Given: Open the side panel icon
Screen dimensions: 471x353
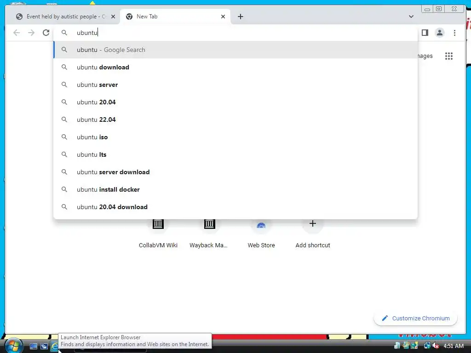Looking at the screenshot, I should tap(425, 33).
